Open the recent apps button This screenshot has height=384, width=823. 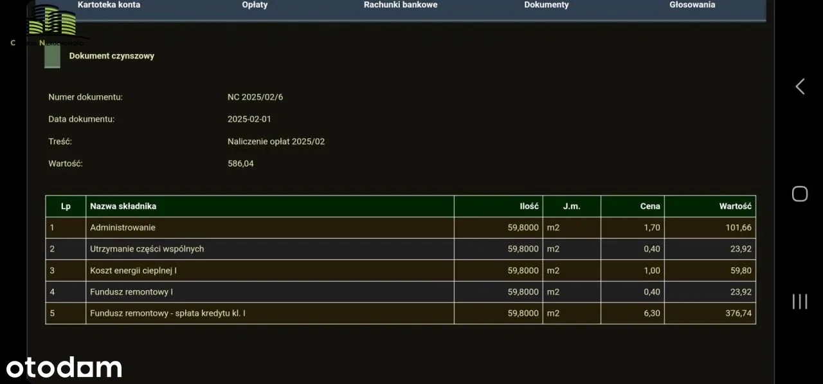point(799,301)
